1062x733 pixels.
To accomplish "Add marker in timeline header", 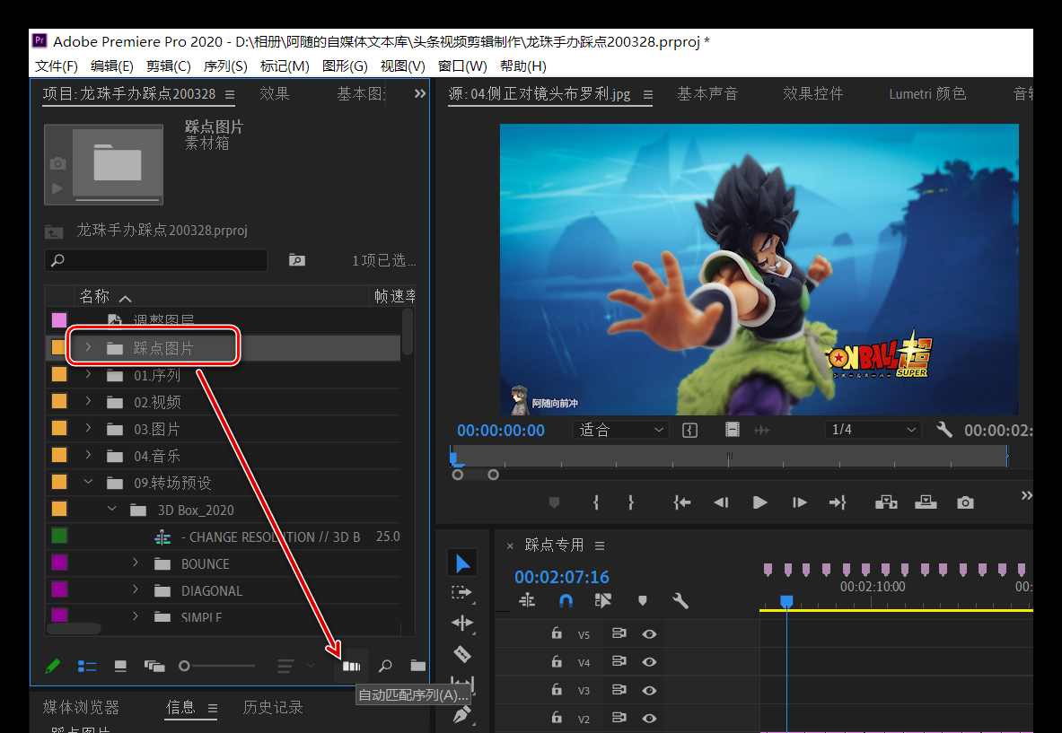I will pos(642,600).
